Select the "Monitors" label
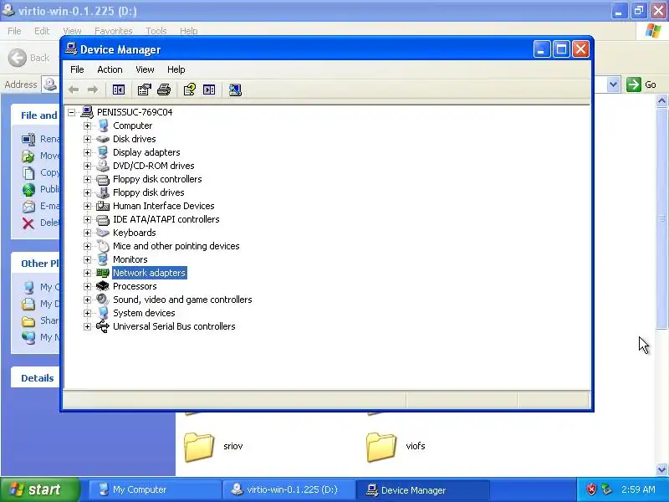This screenshot has width=669, height=502. (x=130, y=259)
